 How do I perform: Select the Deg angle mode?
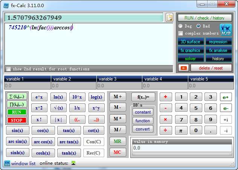click(x=180, y=26)
